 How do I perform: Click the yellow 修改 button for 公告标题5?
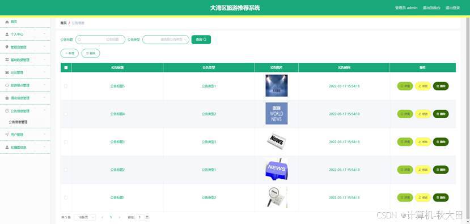pos(423,86)
